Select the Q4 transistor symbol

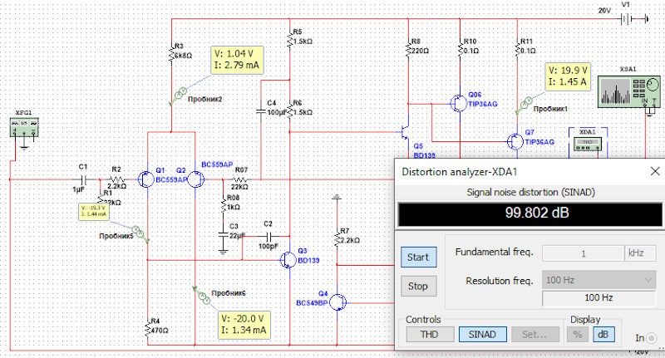(337, 302)
